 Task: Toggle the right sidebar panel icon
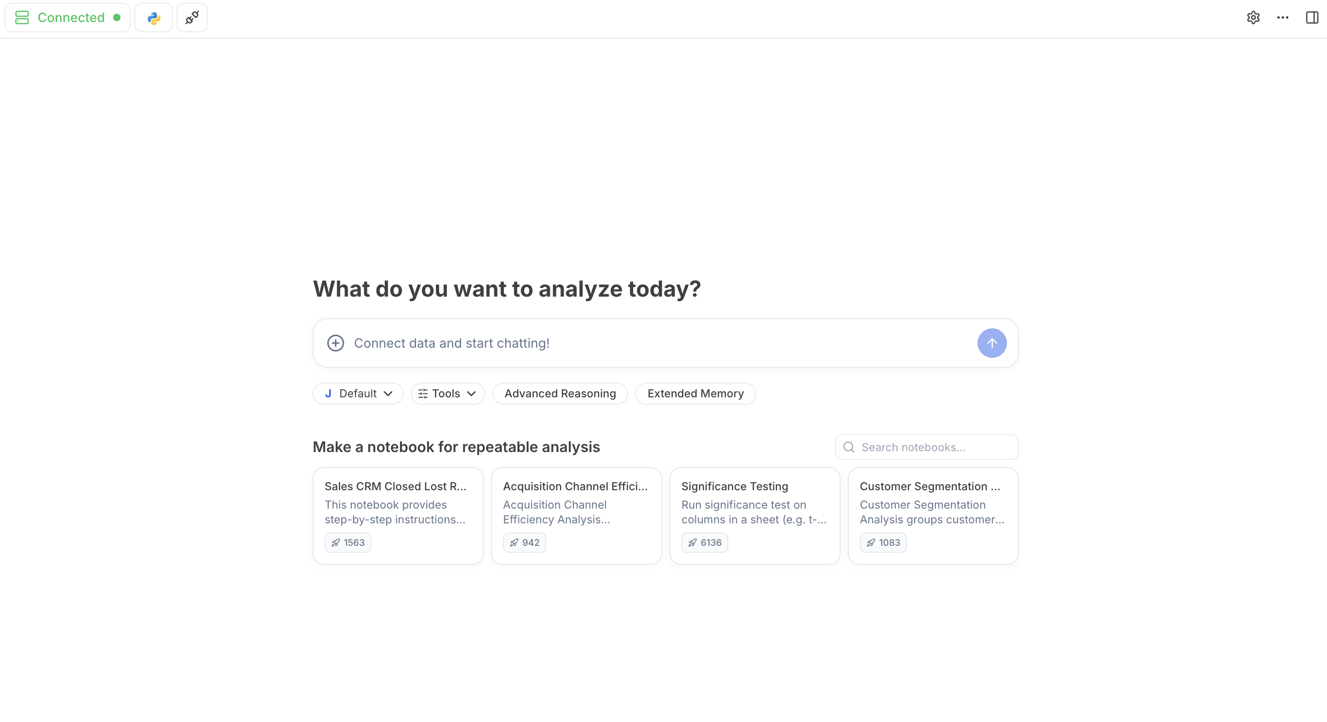tap(1311, 17)
